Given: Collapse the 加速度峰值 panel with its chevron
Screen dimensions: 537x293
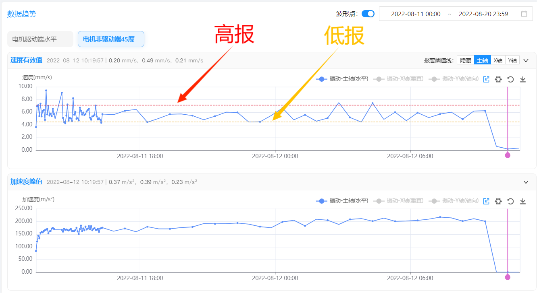Looking at the screenshot, I should pyautogui.click(x=526, y=182).
